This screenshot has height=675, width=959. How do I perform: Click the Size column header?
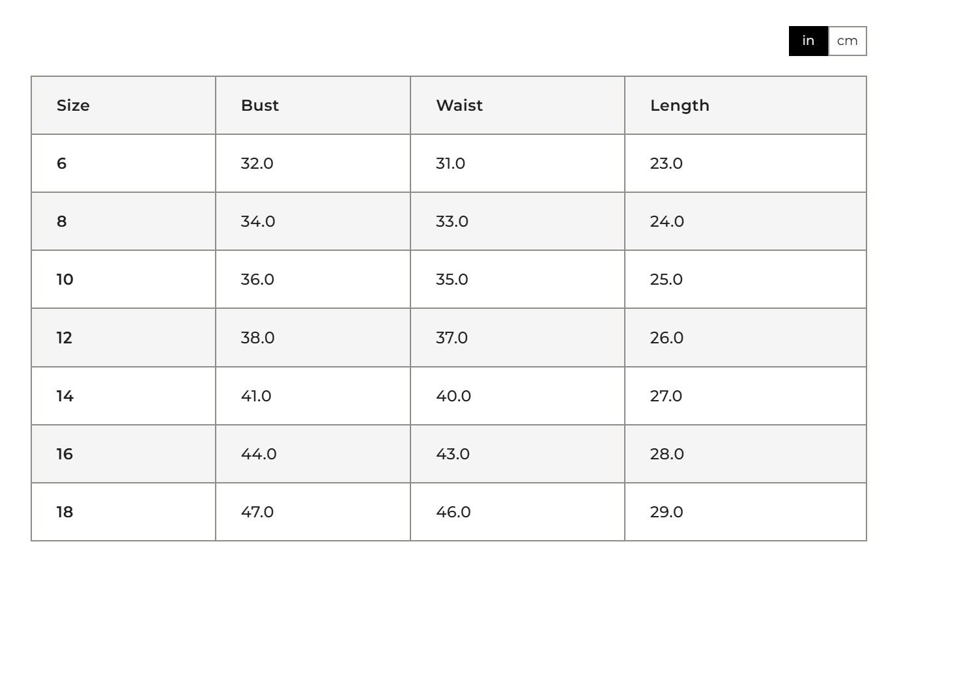124,106
